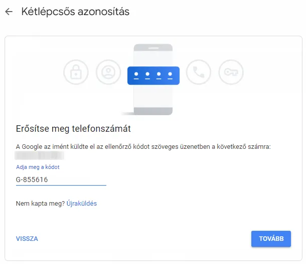Image resolution: width=306 pixels, height=264 pixels.
Task: Click the telephone handset circle icon
Action: [198, 73]
